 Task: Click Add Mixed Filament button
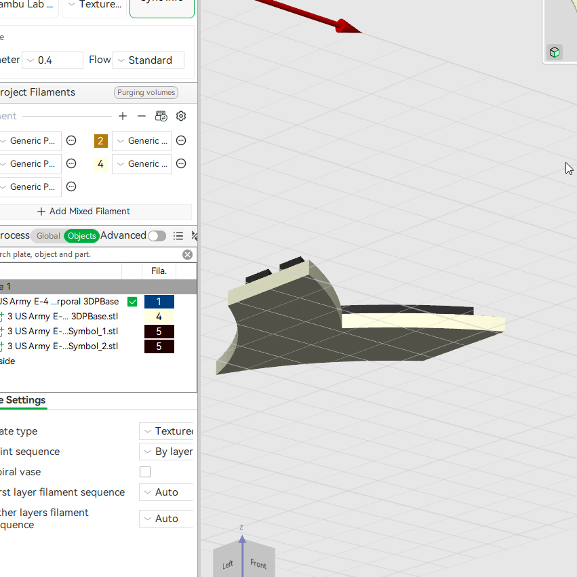click(84, 212)
